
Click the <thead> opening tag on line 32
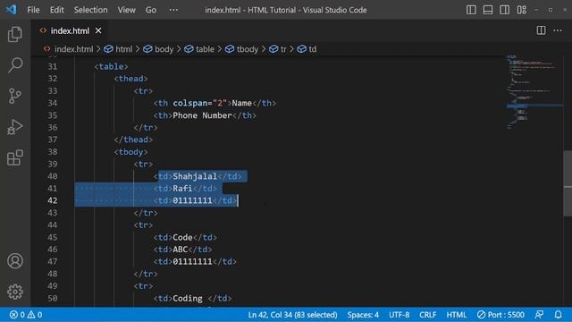click(131, 79)
